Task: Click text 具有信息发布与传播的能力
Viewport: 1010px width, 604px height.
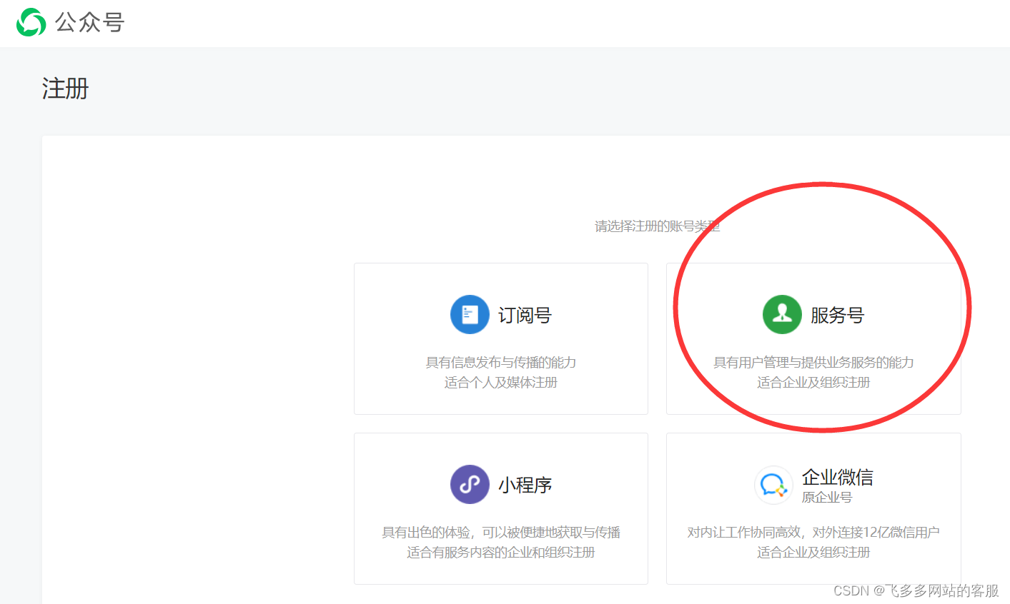Action: tap(501, 362)
